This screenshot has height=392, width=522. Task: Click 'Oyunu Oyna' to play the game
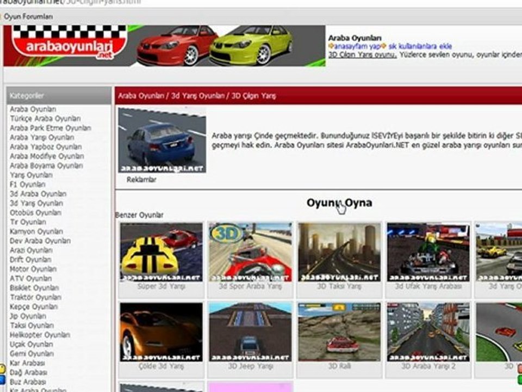(339, 203)
